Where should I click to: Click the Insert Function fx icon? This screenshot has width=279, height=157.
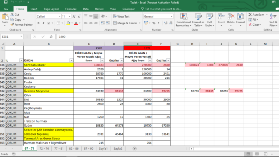[x=51, y=37]
